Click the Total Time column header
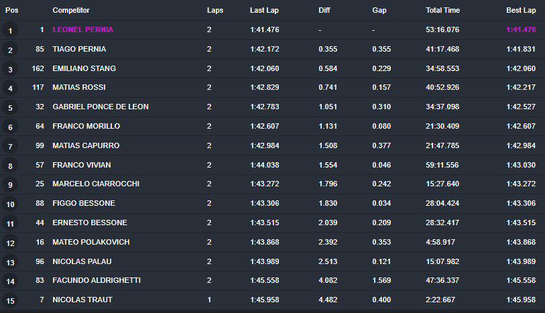 click(x=442, y=11)
